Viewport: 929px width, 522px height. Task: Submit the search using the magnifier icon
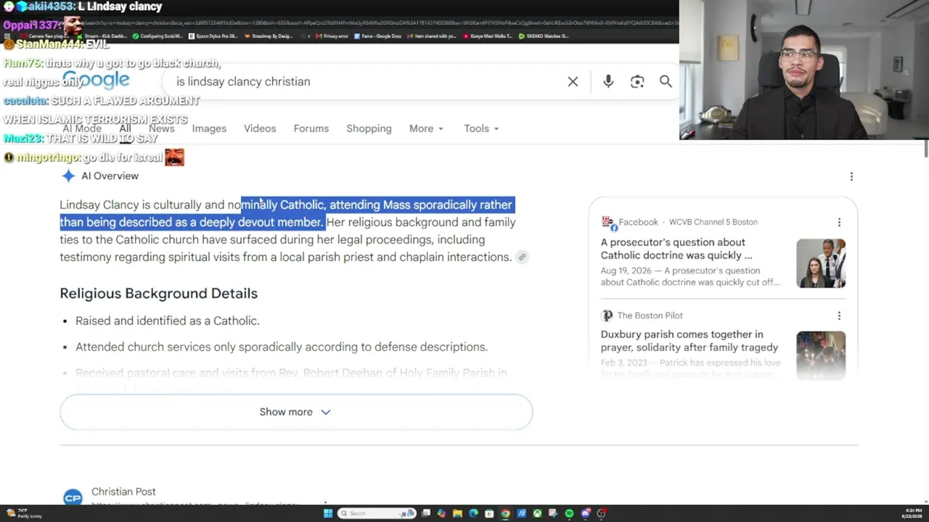666,82
